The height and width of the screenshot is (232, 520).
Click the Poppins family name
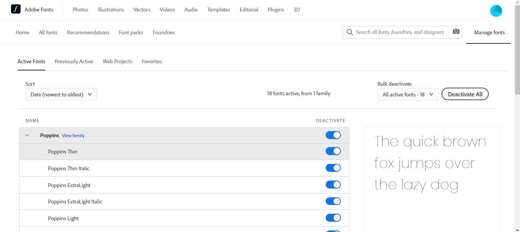pos(50,135)
